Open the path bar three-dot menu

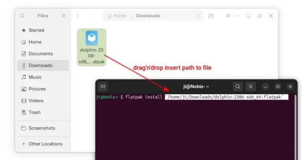(198, 16)
